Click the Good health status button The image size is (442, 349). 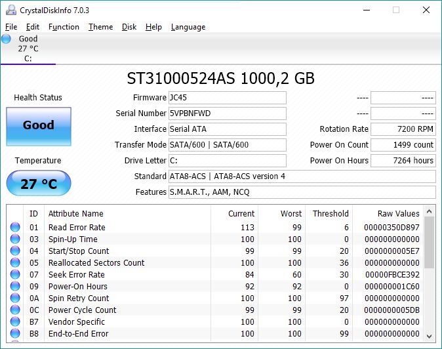(x=39, y=127)
